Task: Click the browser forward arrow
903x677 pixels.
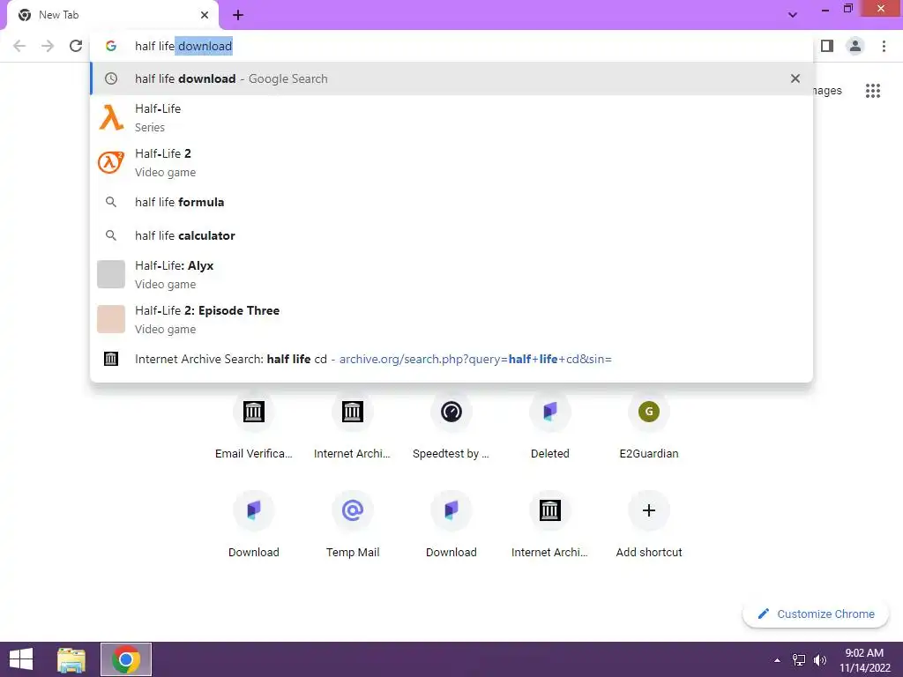Action: [48, 46]
